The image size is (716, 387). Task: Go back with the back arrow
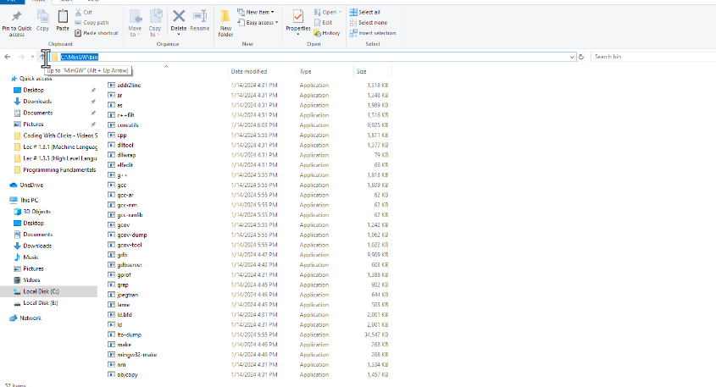(8, 57)
